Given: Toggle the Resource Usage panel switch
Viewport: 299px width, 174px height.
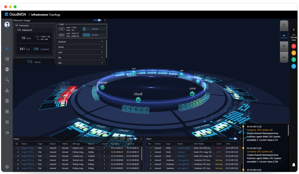Looking at the screenshot, I should point(97,20).
